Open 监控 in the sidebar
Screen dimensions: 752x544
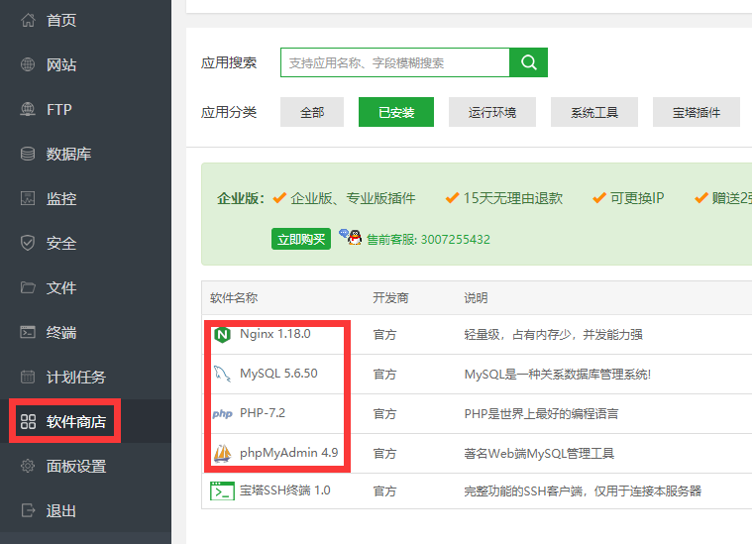(60, 198)
